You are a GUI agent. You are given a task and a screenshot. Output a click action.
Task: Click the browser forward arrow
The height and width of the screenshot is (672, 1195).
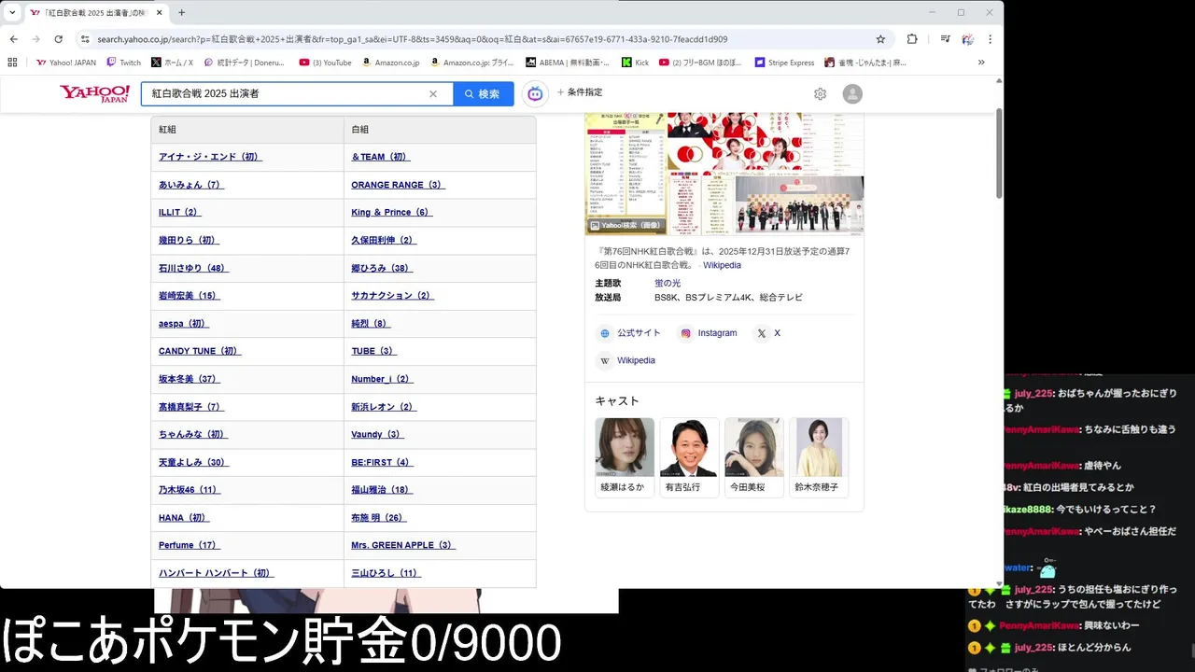(x=35, y=39)
